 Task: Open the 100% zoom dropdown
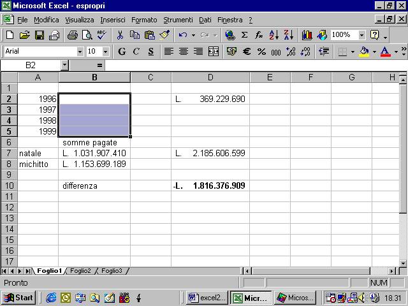(x=361, y=35)
